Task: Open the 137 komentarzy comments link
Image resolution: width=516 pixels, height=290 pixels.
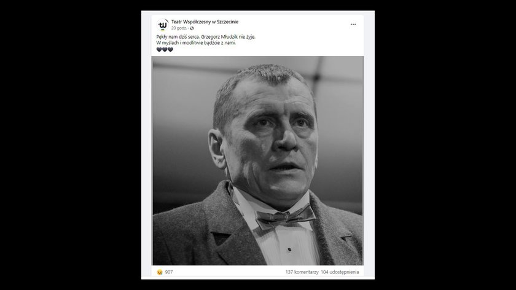Action: [302, 272]
